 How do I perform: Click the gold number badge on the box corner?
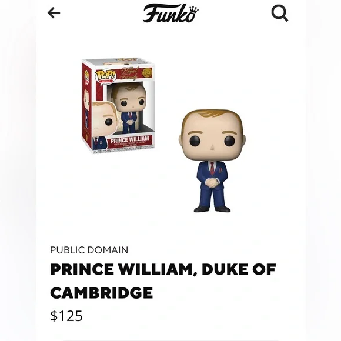[148, 72]
